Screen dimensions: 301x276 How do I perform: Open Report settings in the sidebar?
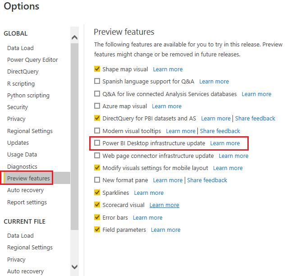27,202
